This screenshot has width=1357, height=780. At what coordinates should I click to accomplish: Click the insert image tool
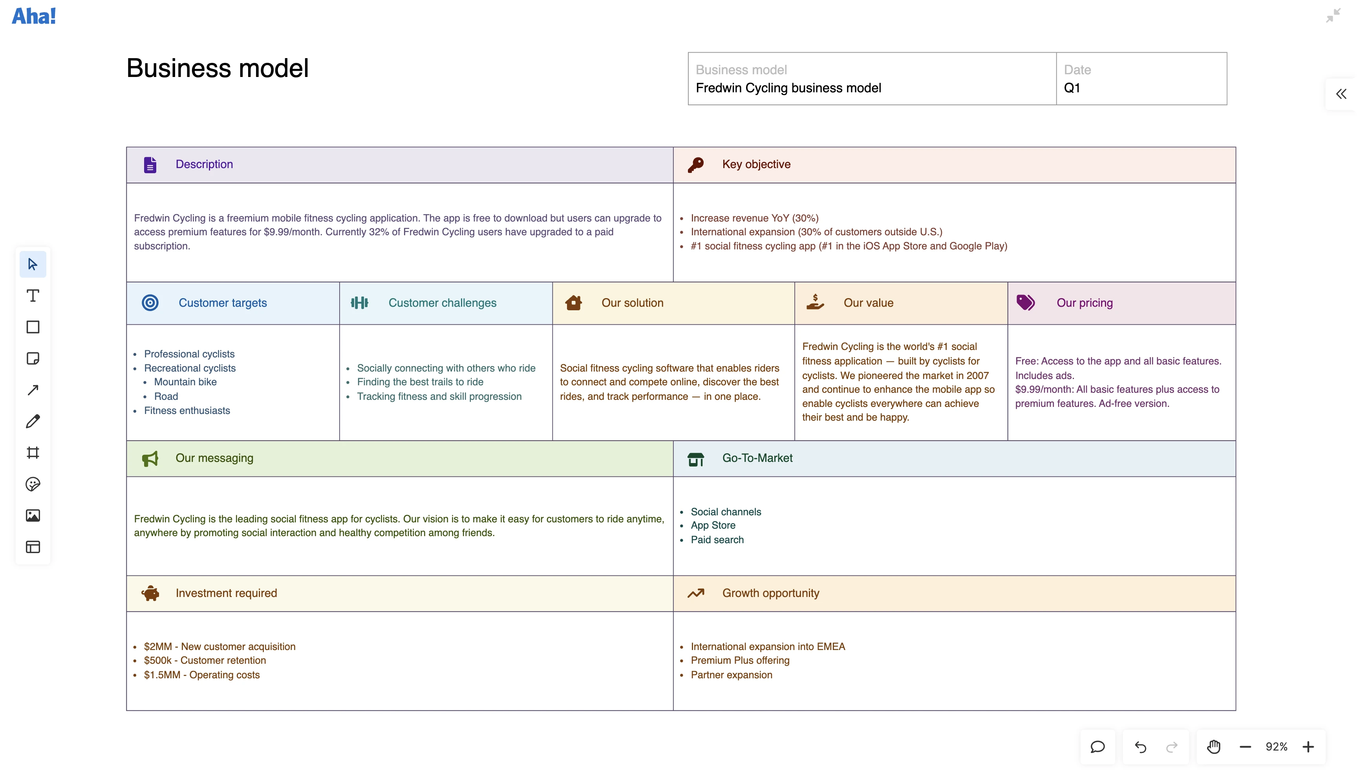tap(33, 515)
